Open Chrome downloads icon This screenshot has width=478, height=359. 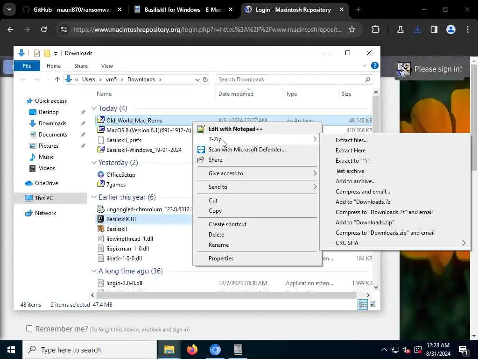417,29
